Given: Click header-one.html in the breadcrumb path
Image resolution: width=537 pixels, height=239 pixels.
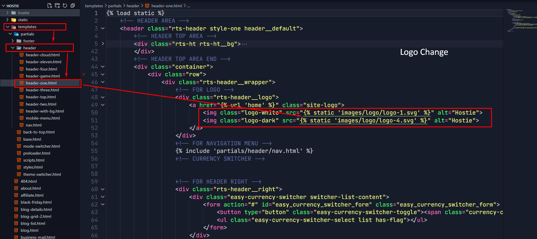Looking at the screenshot, I should [167, 6].
